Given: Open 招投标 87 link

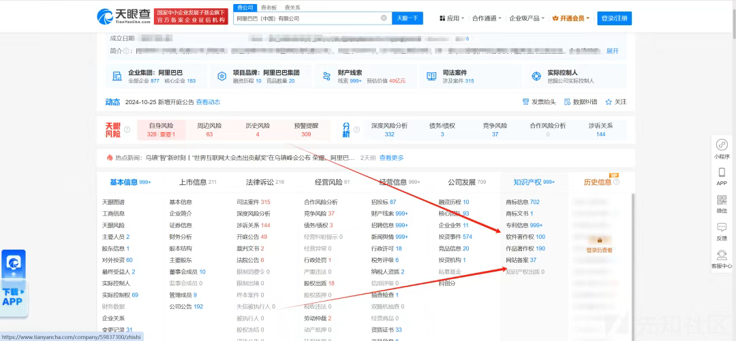Looking at the screenshot, I should click(x=384, y=202).
